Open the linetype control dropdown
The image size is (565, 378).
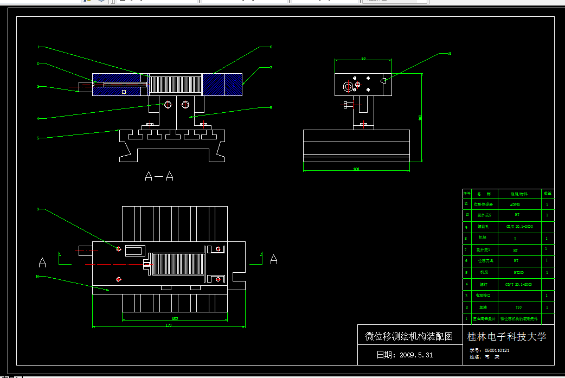pos(325,2)
